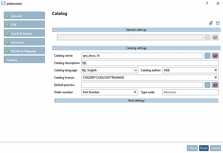Click the flag icon in Catalog description
The image size is (223, 153).
coord(84,63)
